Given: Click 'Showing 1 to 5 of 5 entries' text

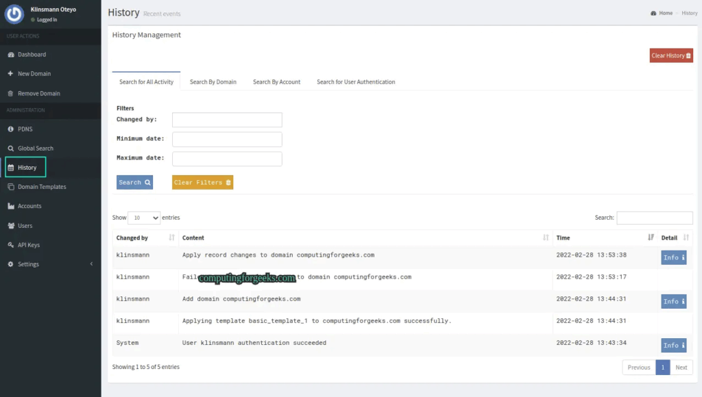Looking at the screenshot, I should point(146,367).
